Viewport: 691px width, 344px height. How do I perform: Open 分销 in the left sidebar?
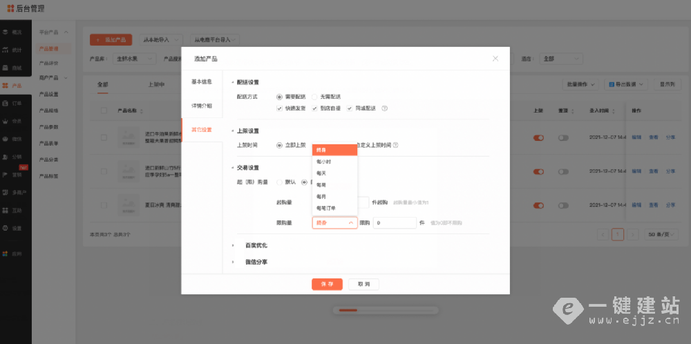[15, 157]
